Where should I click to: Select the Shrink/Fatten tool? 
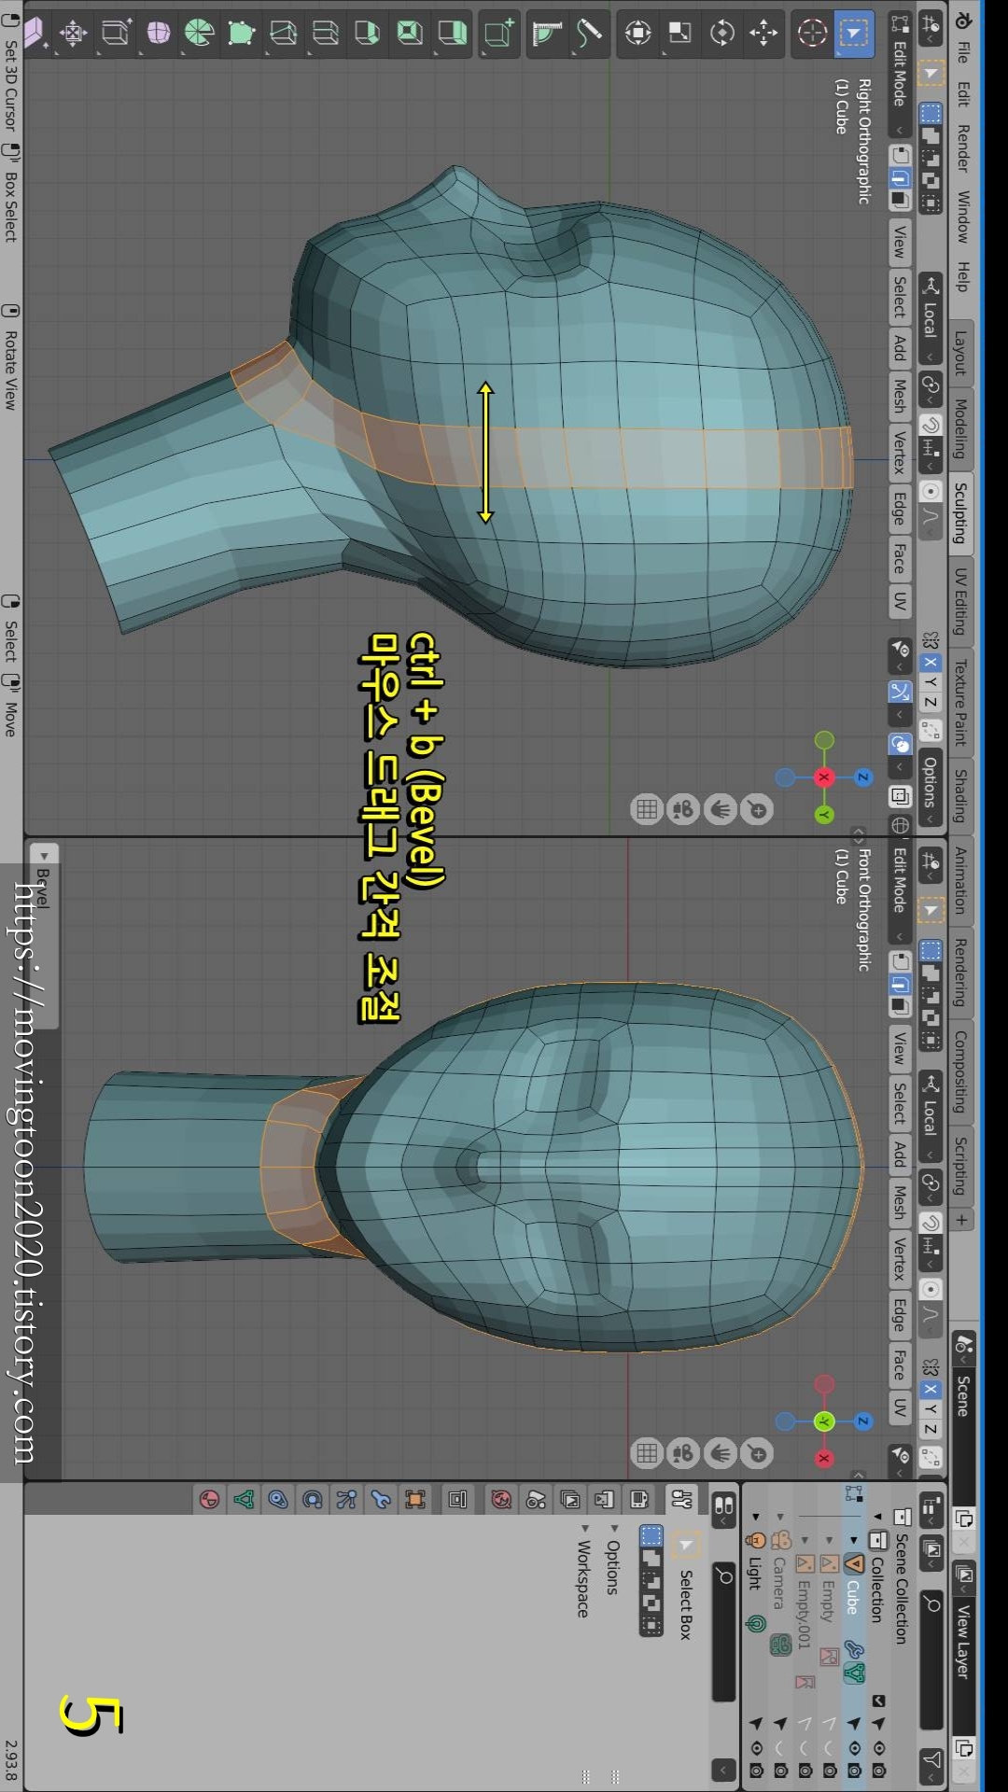point(74,34)
